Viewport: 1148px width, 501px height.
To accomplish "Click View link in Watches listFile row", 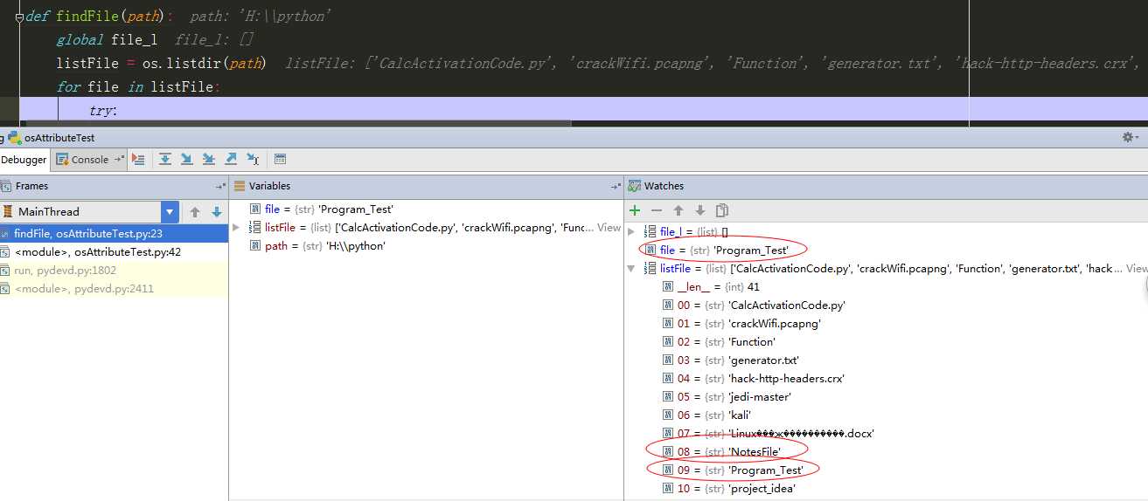I will point(1137,269).
